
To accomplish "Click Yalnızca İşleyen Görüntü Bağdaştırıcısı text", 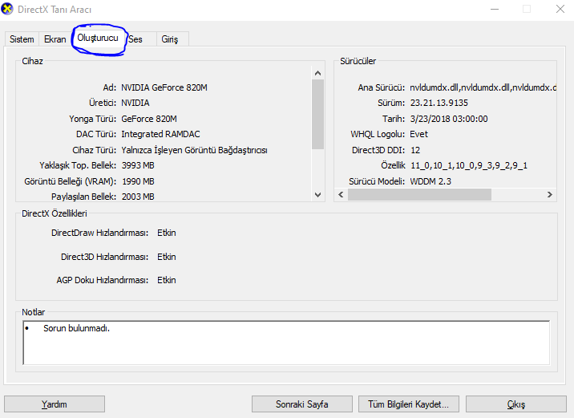I will pyautogui.click(x=194, y=150).
